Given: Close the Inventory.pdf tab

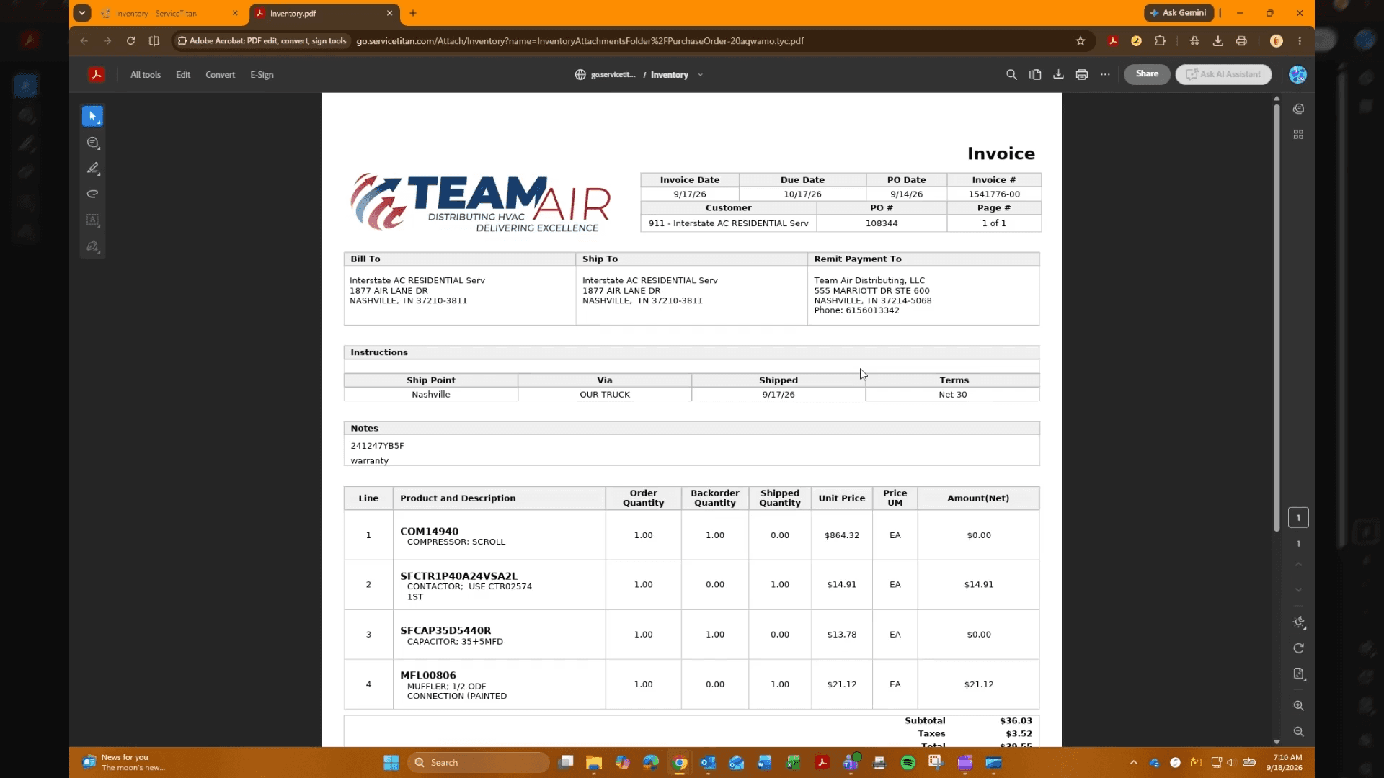Looking at the screenshot, I should (389, 13).
